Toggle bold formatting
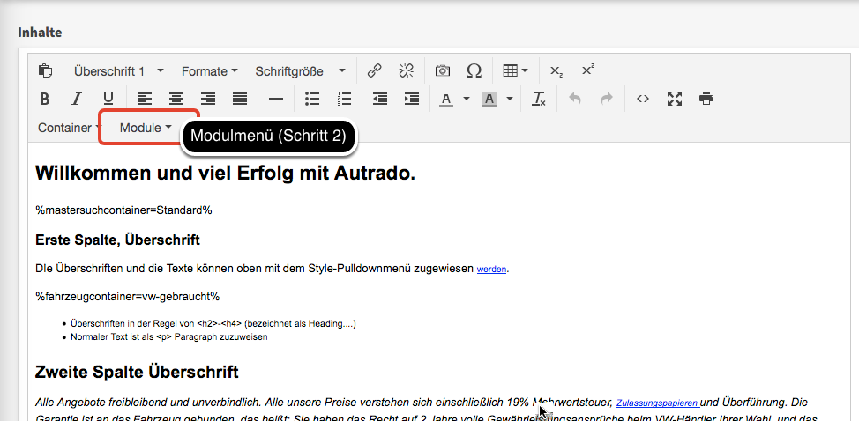 tap(45, 99)
